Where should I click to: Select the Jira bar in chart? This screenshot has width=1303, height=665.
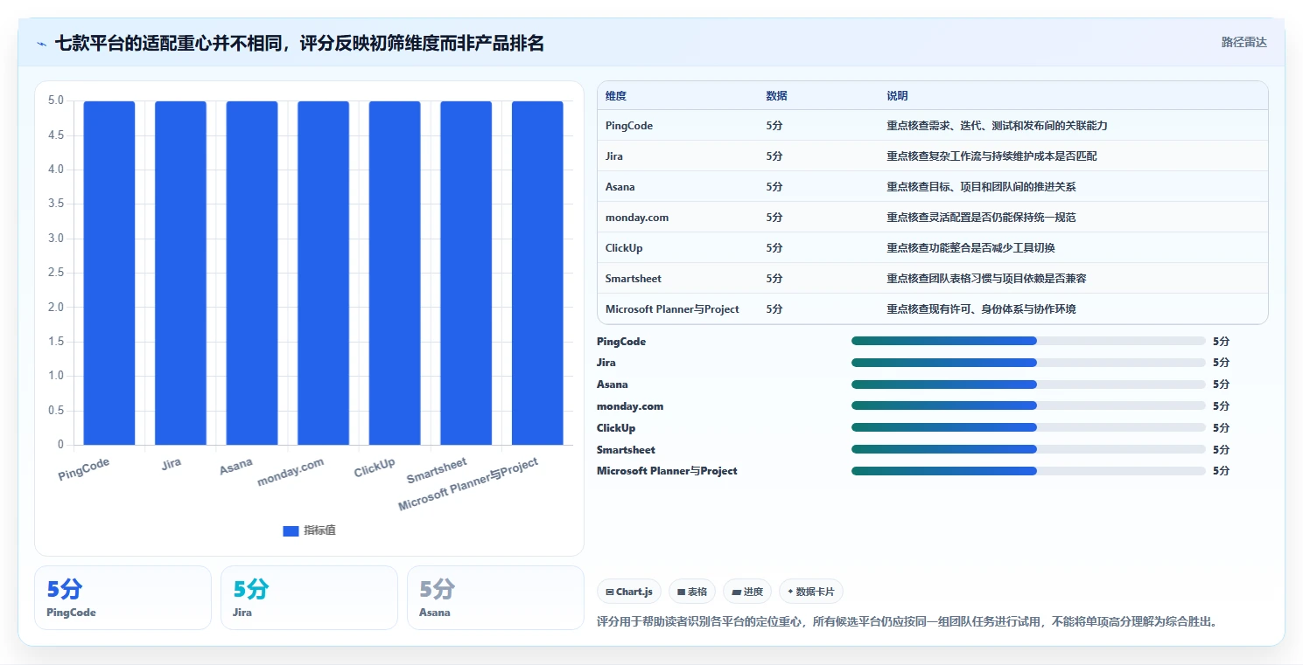pos(180,273)
